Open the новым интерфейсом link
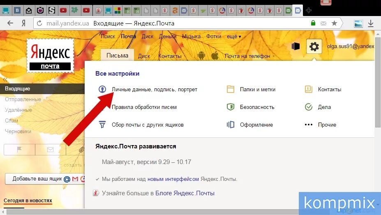The image size is (381, 215). 173,179
